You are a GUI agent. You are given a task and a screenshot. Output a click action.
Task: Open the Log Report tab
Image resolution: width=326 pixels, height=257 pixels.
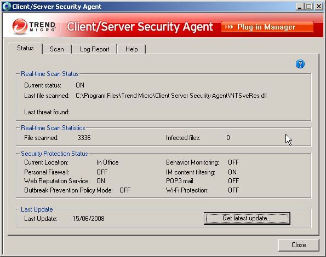click(94, 49)
